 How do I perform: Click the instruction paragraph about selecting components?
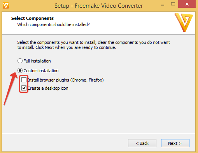[93, 45]
